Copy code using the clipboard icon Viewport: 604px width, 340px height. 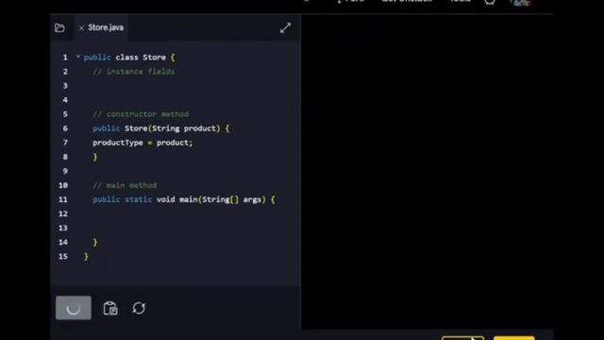(110, 308)
